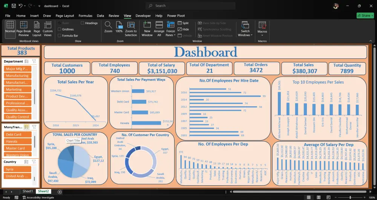377x200 pixels.
Task: Switch to the Home tab
Action: pos(21,15)
